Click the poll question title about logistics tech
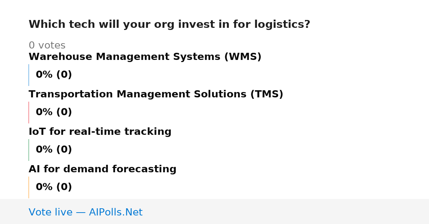 (169, 25)
